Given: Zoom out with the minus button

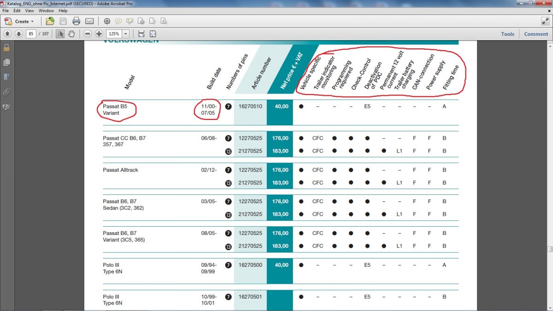Looking at the screenshot, I should [88, 34].
